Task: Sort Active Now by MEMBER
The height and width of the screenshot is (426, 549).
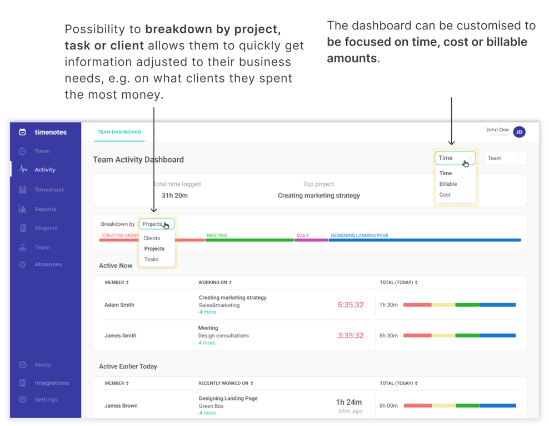Action: 117,282
